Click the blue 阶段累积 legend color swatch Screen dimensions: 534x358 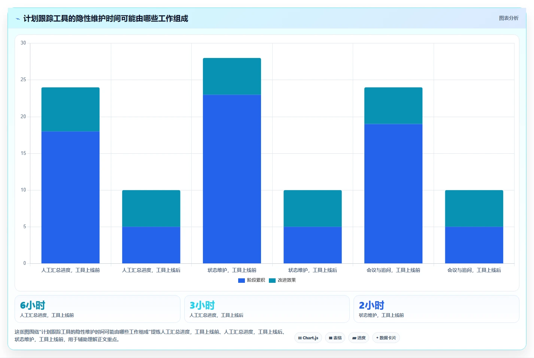tap(242, 280)
